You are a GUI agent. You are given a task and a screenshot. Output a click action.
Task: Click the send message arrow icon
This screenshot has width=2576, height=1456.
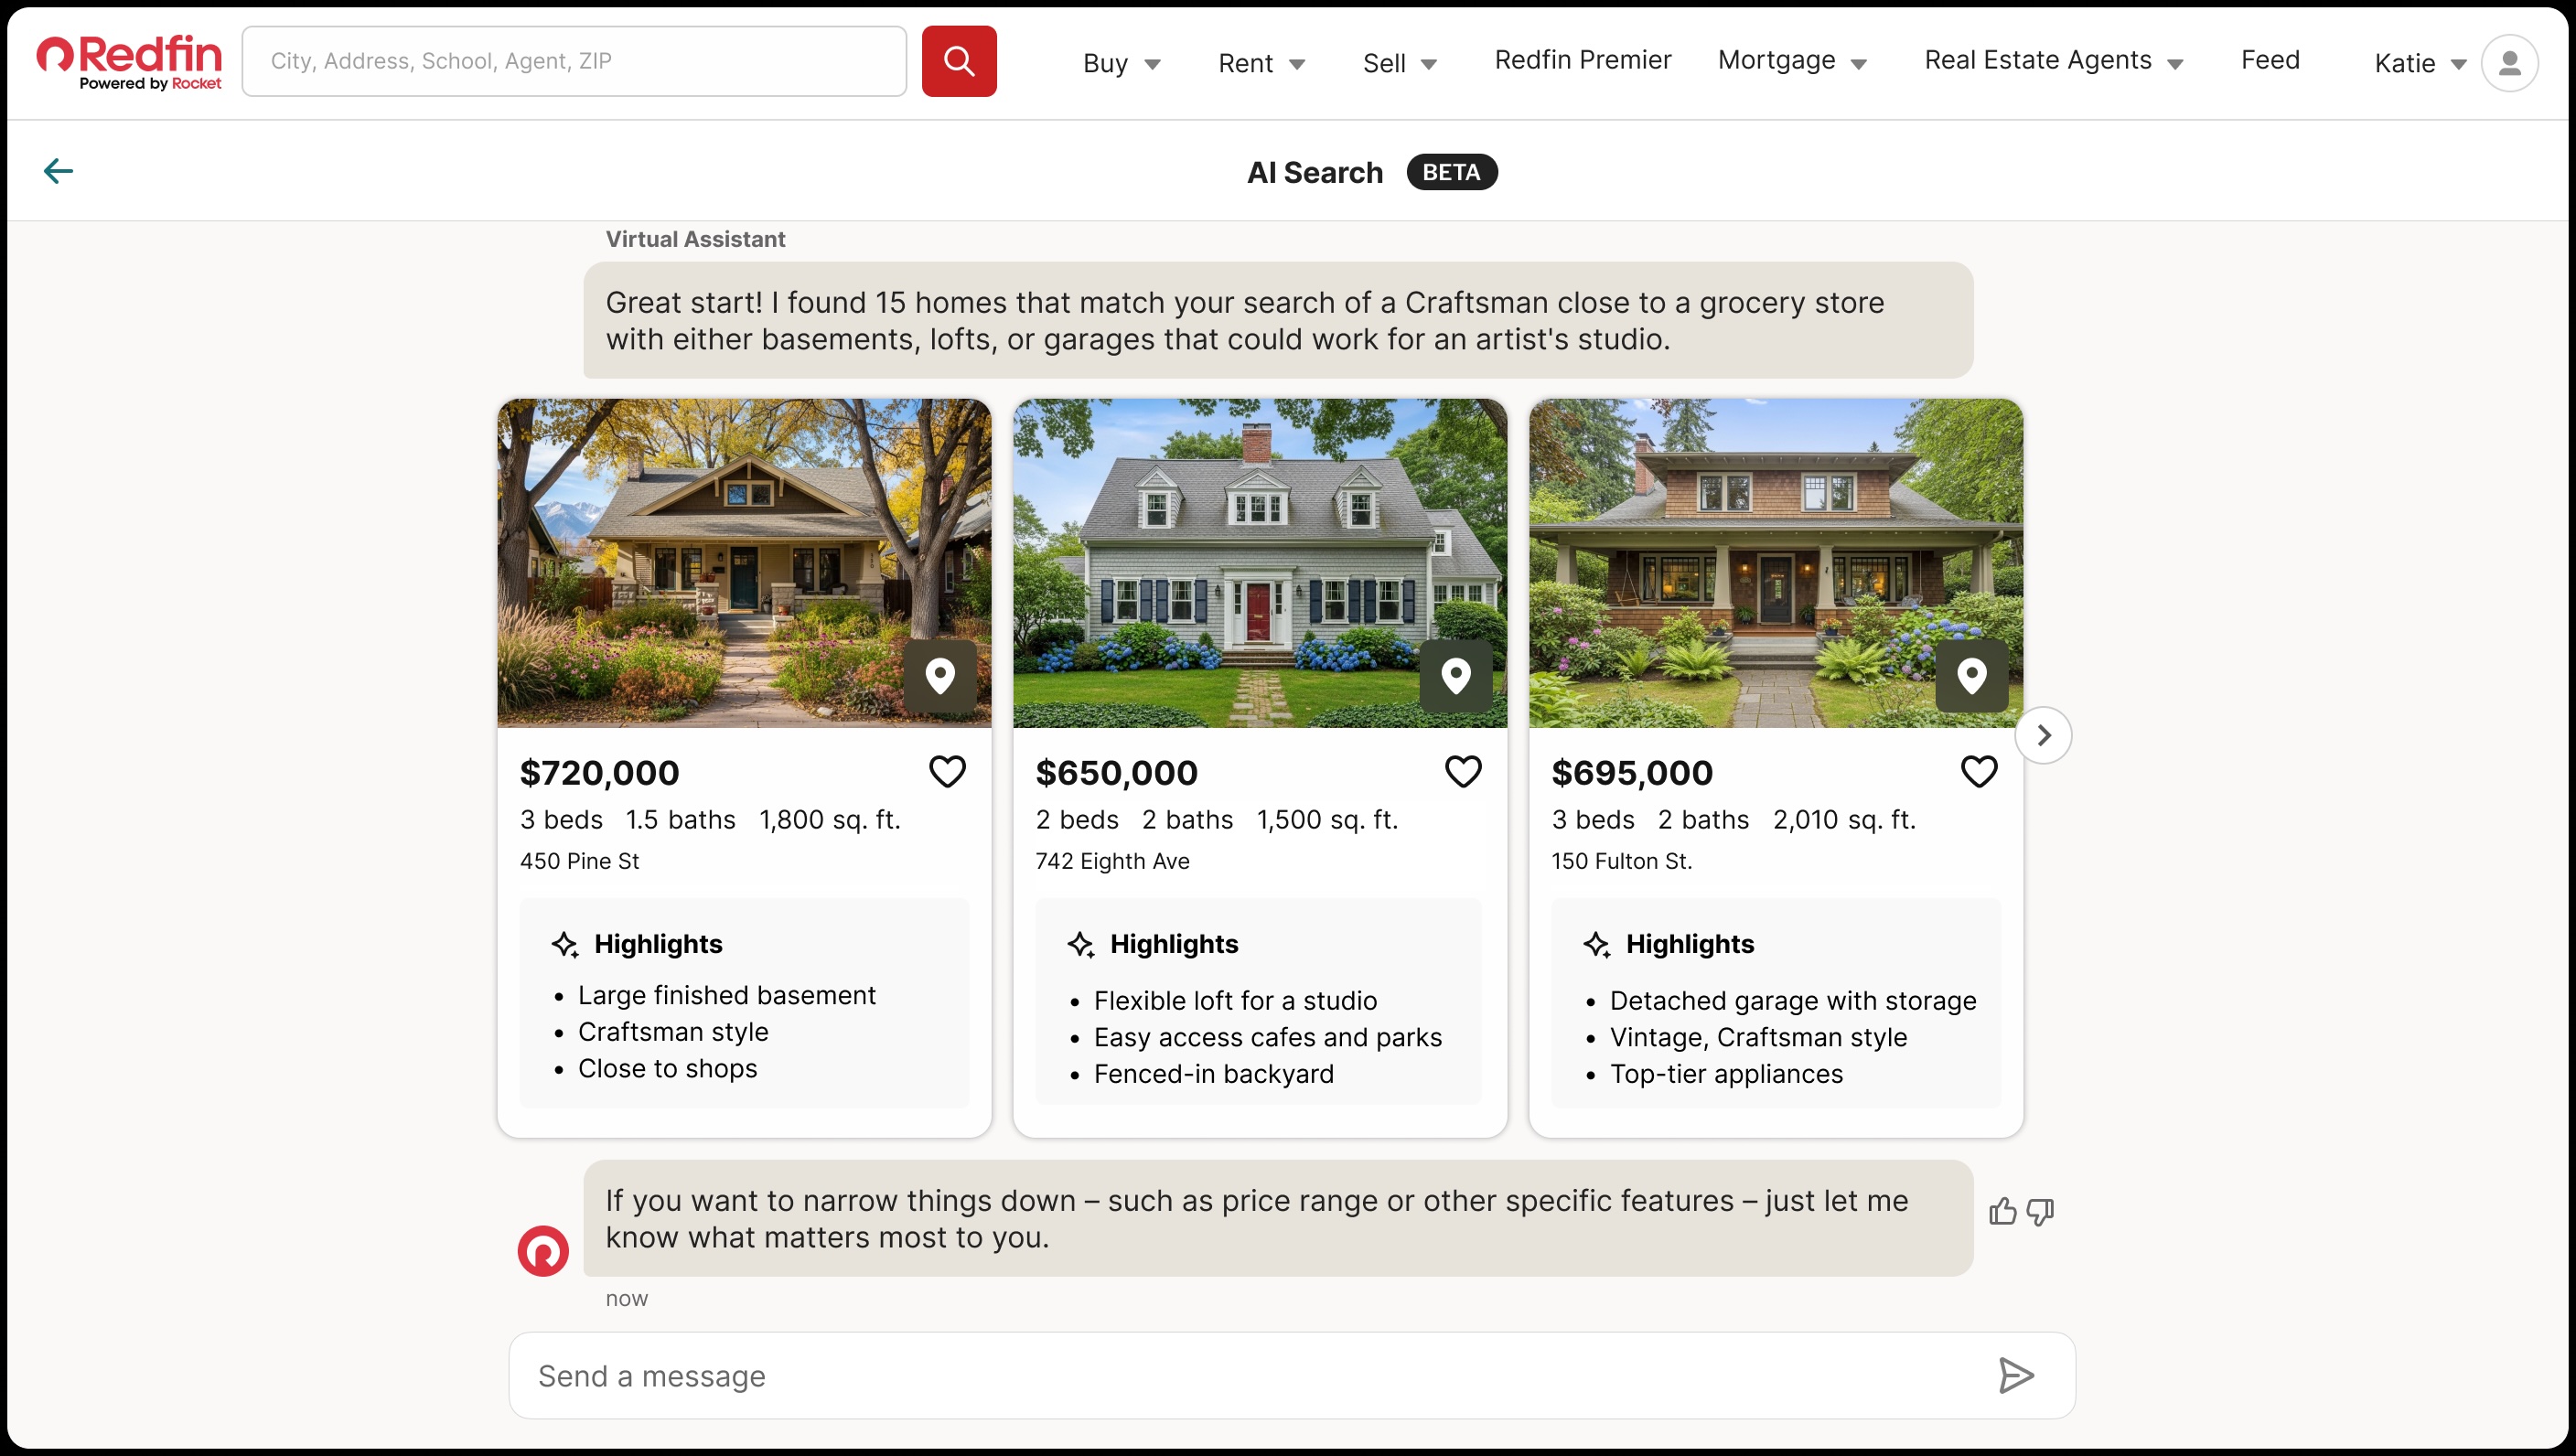[x=2015, y=1376]
